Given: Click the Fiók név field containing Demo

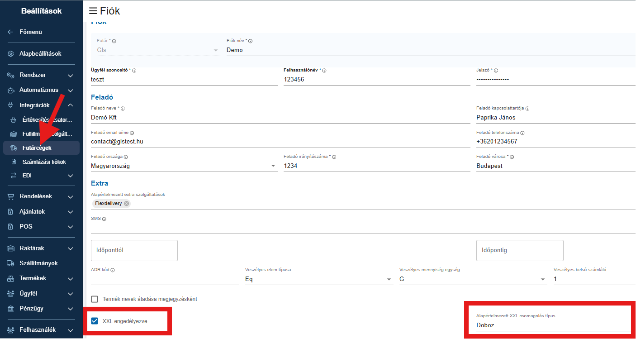Looking at the screenshot, I should tap(431, 50).
